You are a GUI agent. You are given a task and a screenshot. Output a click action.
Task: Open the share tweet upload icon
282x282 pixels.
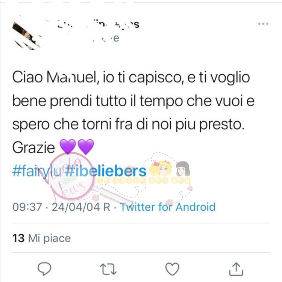tap(236, 269)
